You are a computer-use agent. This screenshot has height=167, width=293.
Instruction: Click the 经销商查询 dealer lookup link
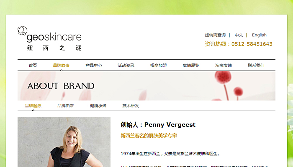pos(215,35)
